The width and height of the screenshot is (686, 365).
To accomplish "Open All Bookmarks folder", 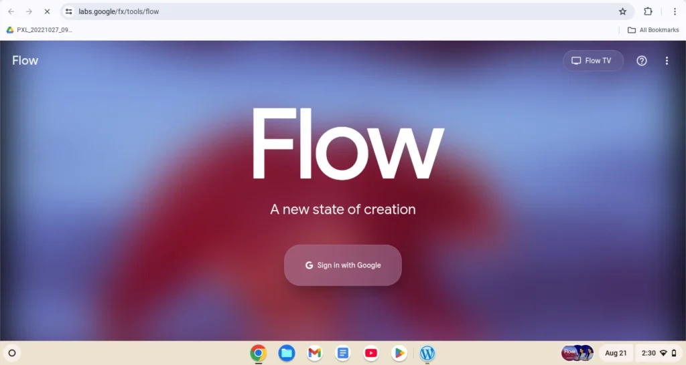I will pyautogui.click(x=653, y=29).
